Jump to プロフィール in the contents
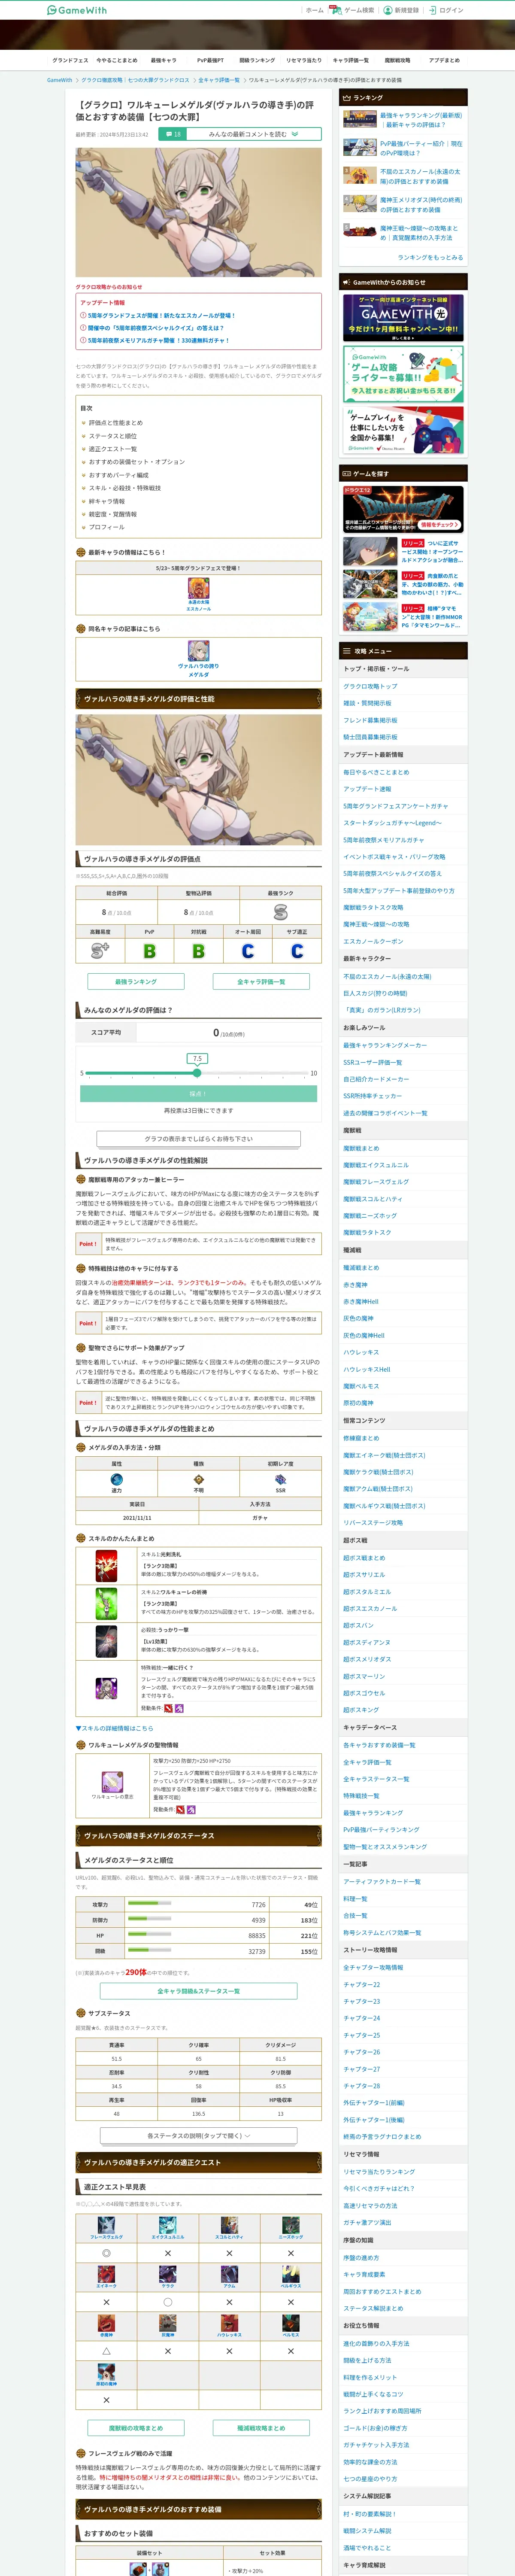Viewport: 515px width, 2576px height. point(107,527)
